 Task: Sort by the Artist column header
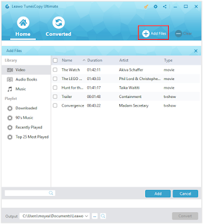pyautogui.click(x=124, y=60)
